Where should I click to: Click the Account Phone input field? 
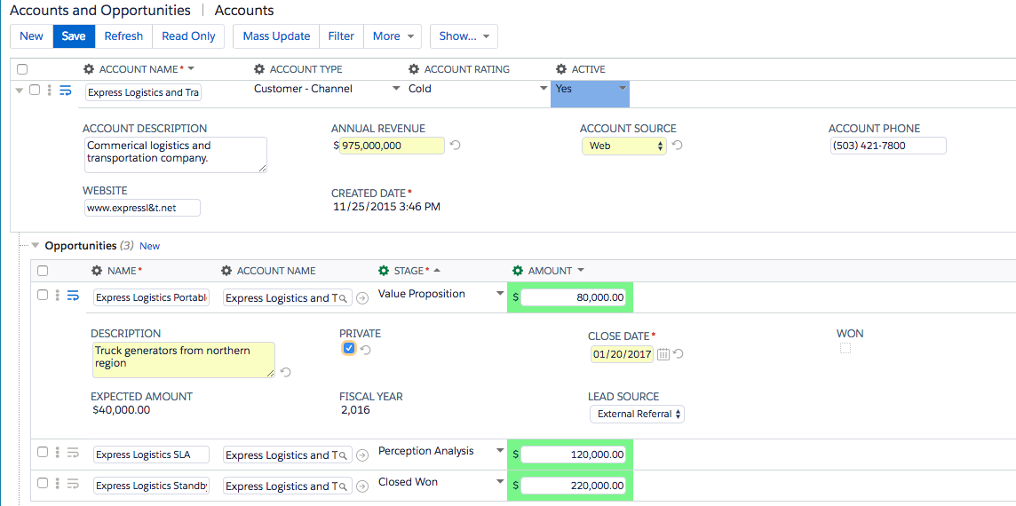[887, 146]
